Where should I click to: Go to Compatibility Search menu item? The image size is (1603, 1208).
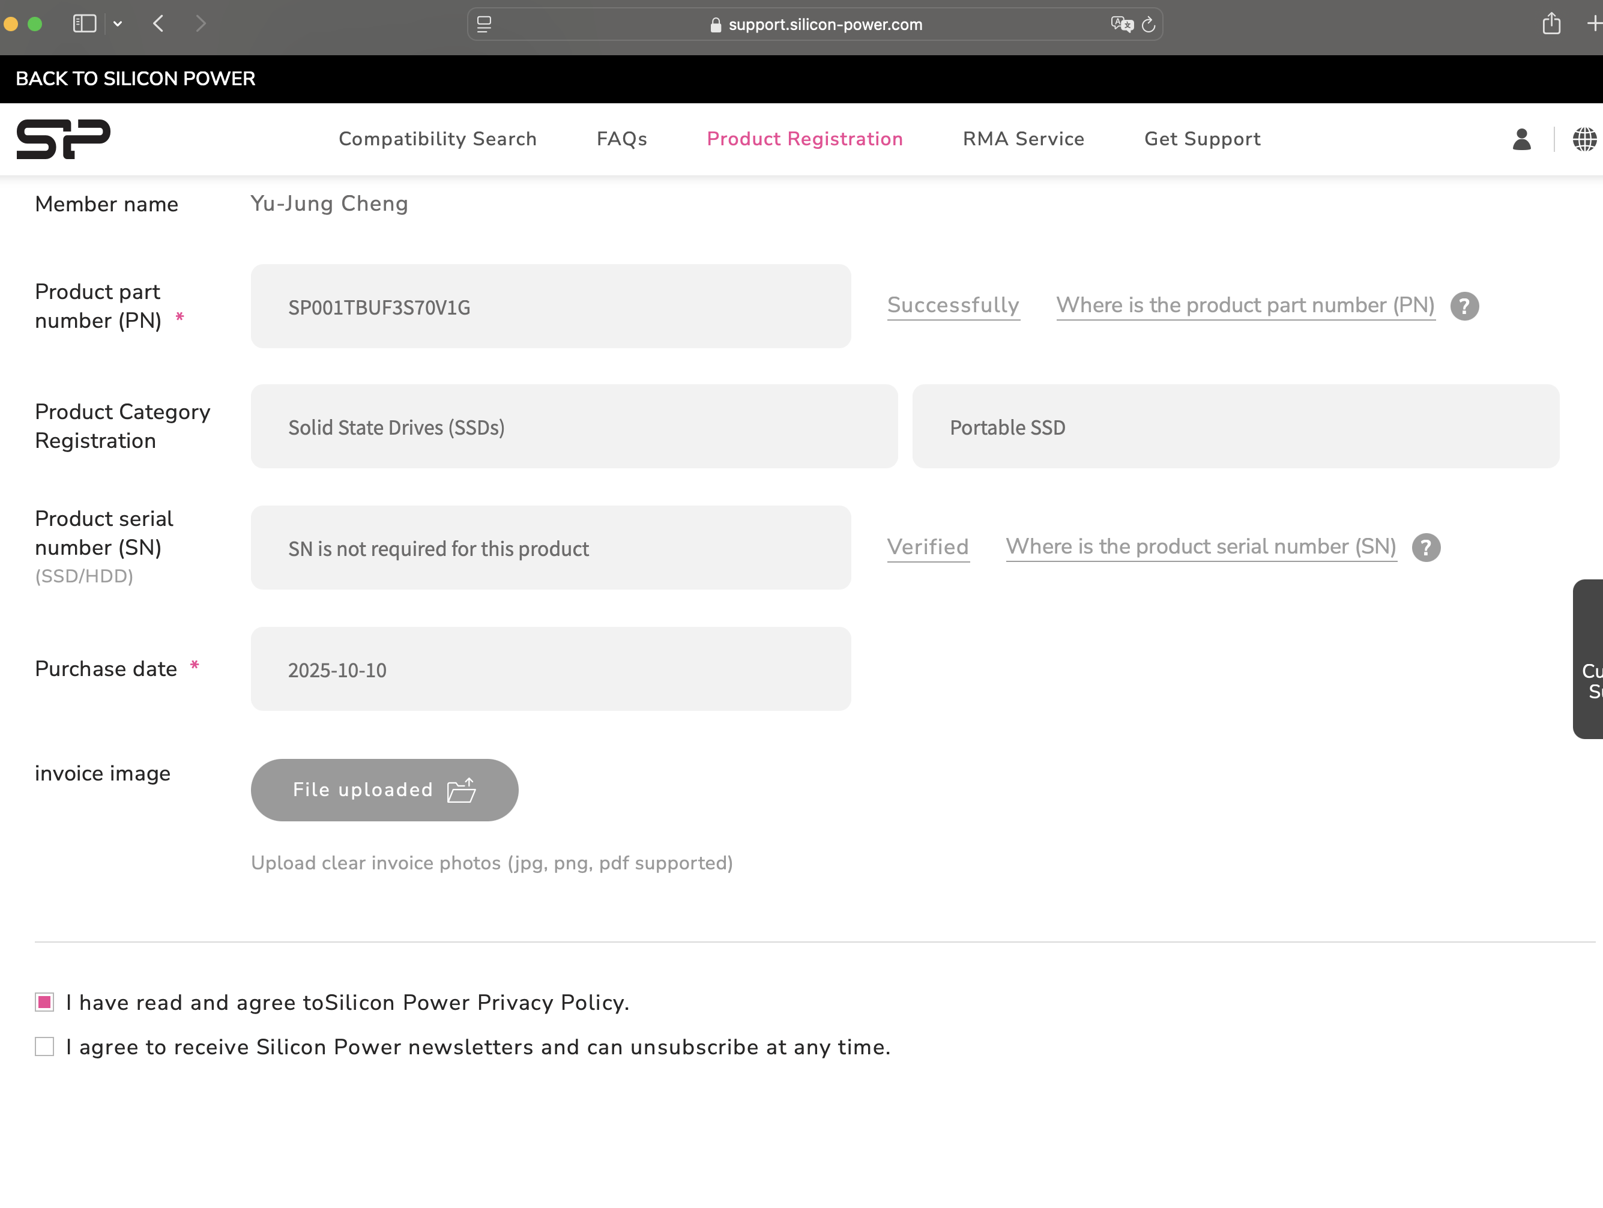[437, 139]
